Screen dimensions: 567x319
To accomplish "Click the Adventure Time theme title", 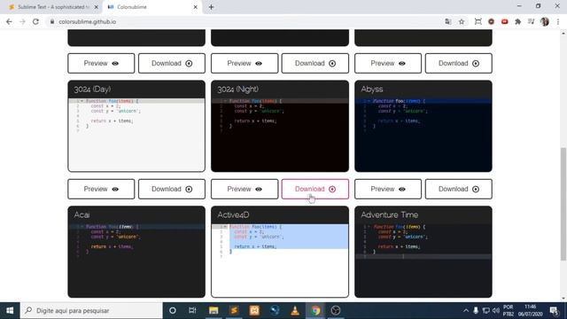I will (x=390, y=214).
